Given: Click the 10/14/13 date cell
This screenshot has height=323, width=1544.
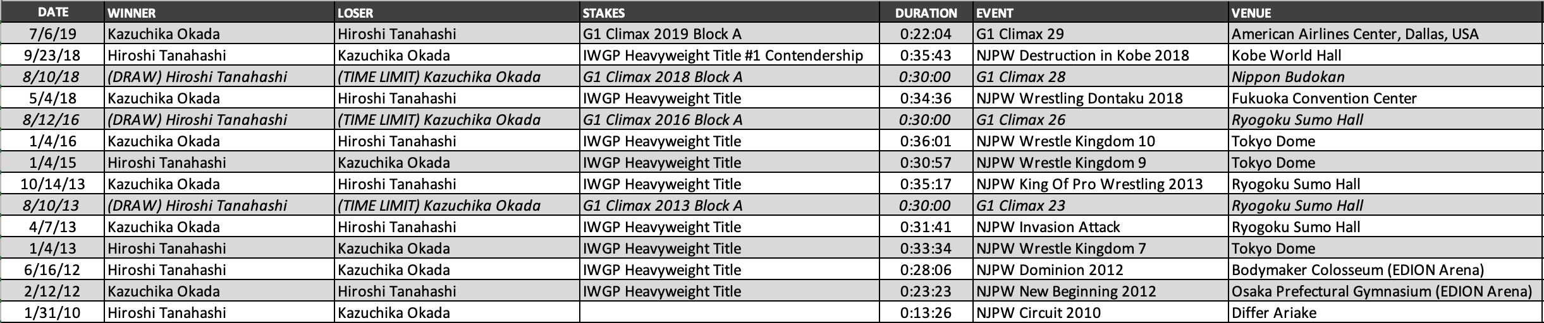Looking at the screenshot, I should click(52, 184).
